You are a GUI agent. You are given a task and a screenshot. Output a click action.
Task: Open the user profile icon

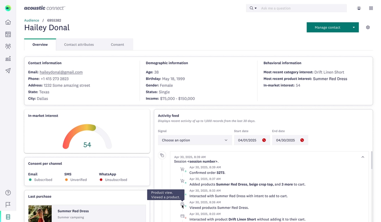click(359, 8)
